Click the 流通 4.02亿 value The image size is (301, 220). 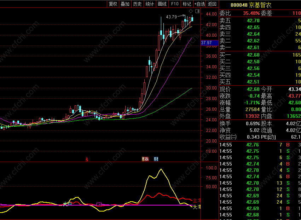(x=293, y=131)
